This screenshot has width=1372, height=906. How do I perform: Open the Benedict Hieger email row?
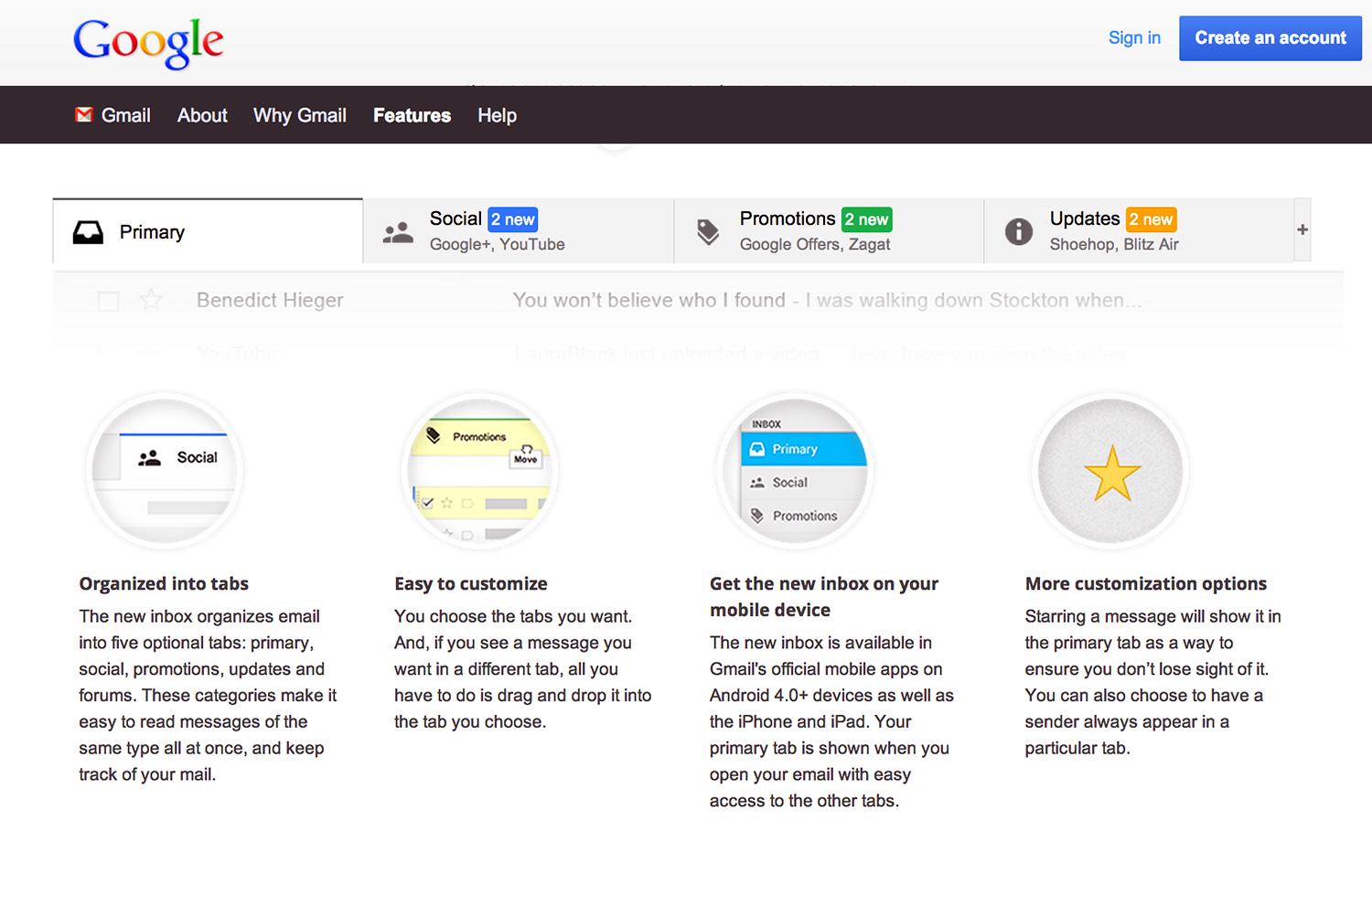click(698, 300)
